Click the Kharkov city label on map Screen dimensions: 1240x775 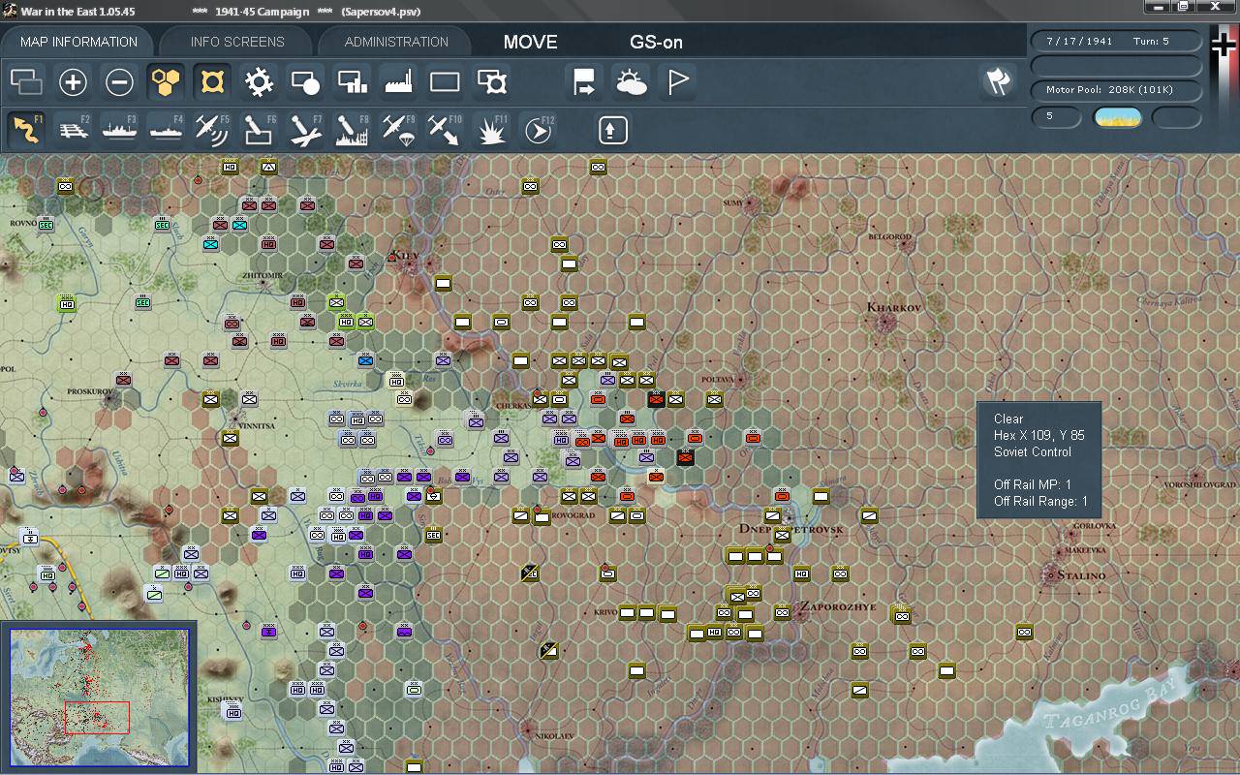894,307
